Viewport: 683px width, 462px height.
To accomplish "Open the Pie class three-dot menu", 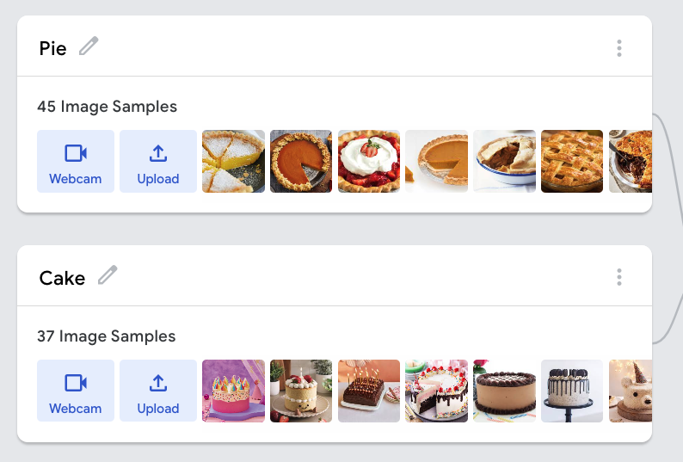I will [x=619, y=48].
